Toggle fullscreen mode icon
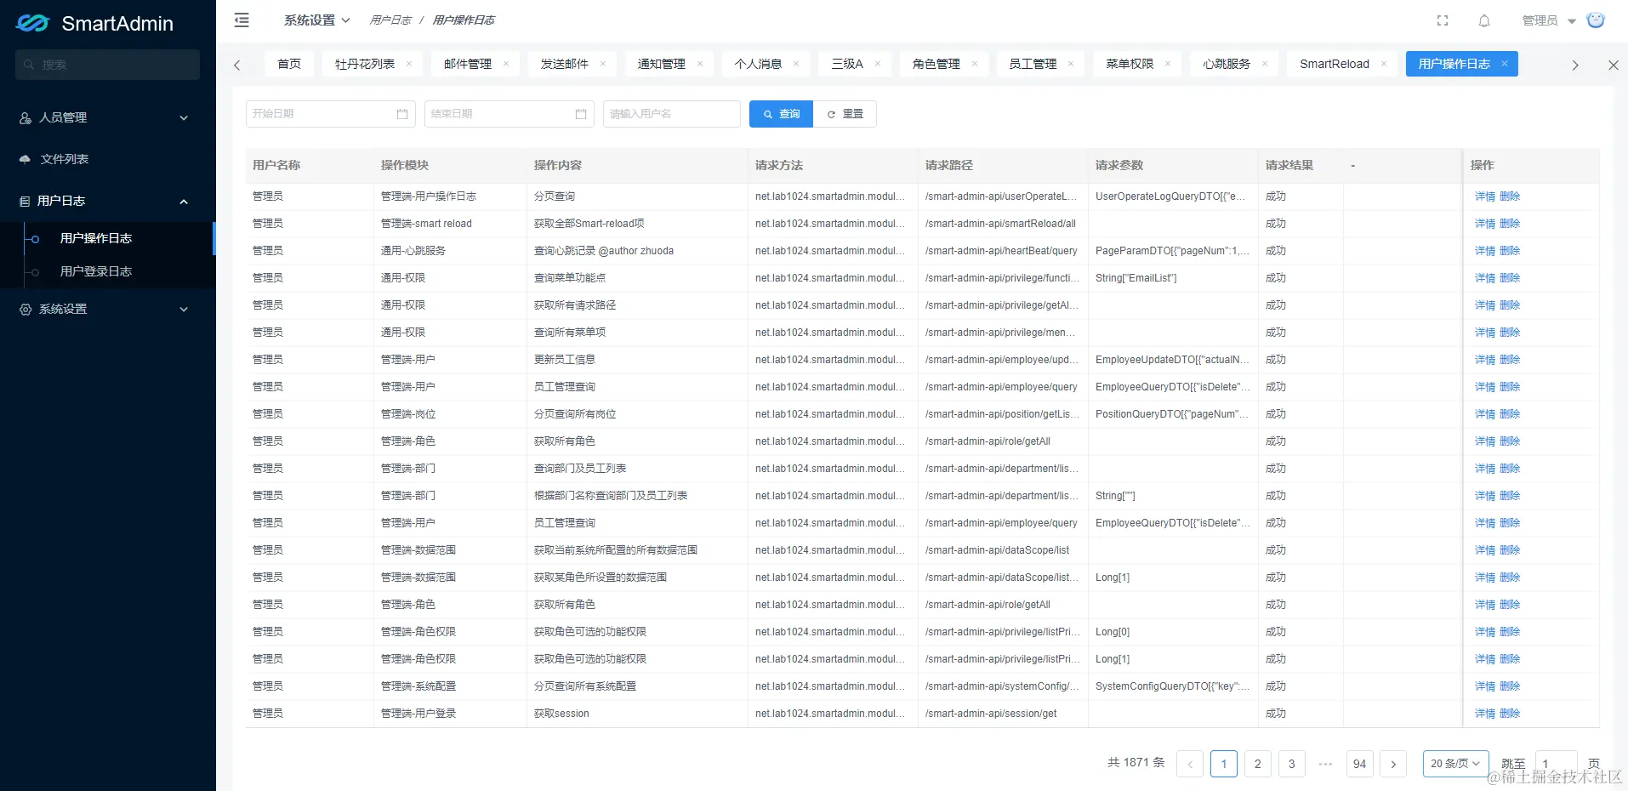Viewport: 1628px width, 791px height. click(1443, 20)
